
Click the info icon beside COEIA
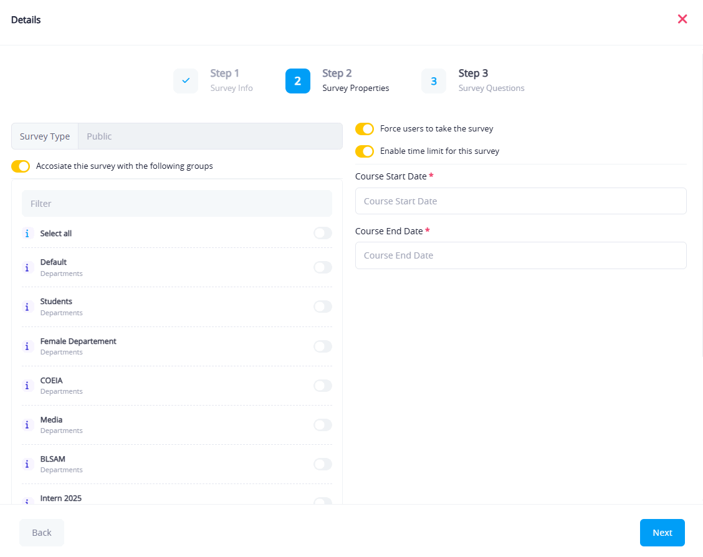[27, 386]
